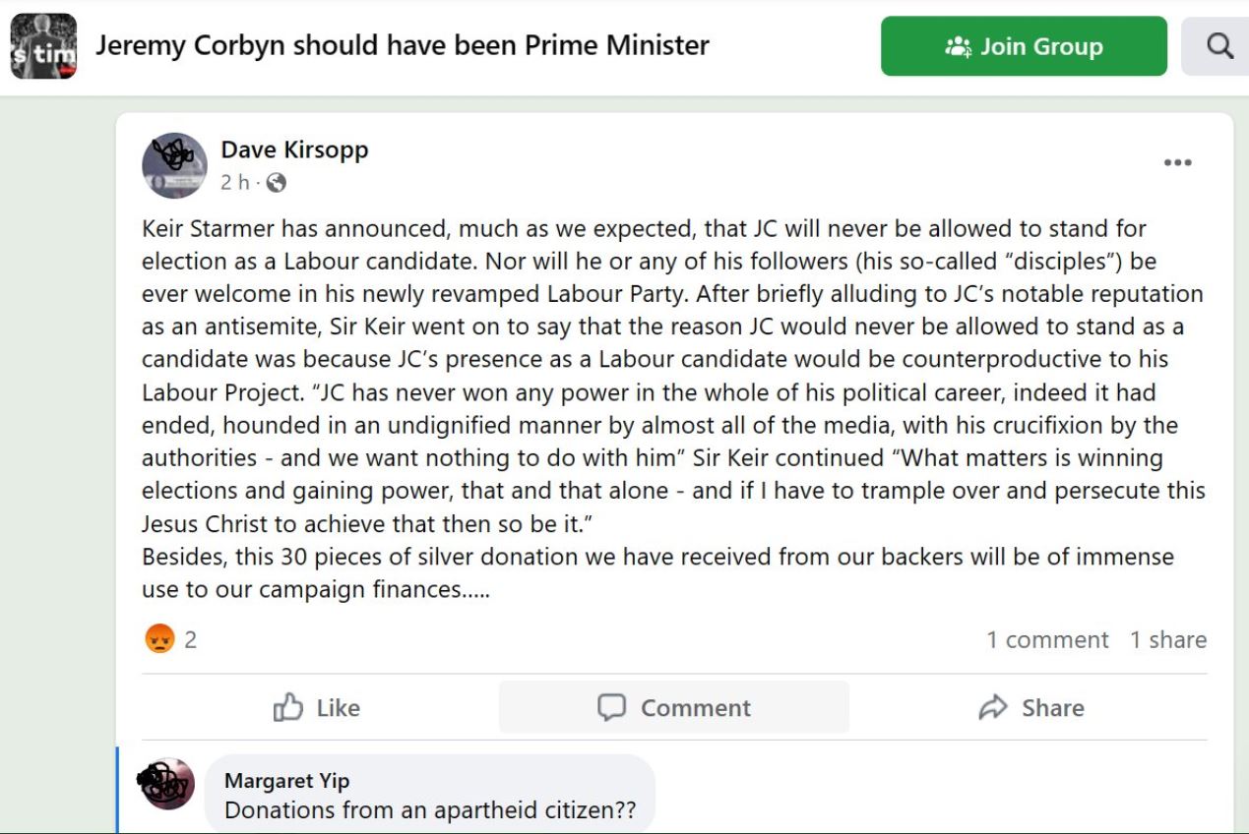Click the angry reaction emoji icon
Screen dimensions: 1249x834
pos(159,639)
